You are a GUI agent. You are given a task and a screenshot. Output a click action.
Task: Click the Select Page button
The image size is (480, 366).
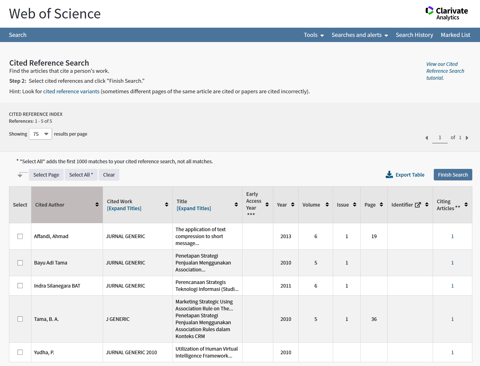point(46,175)
